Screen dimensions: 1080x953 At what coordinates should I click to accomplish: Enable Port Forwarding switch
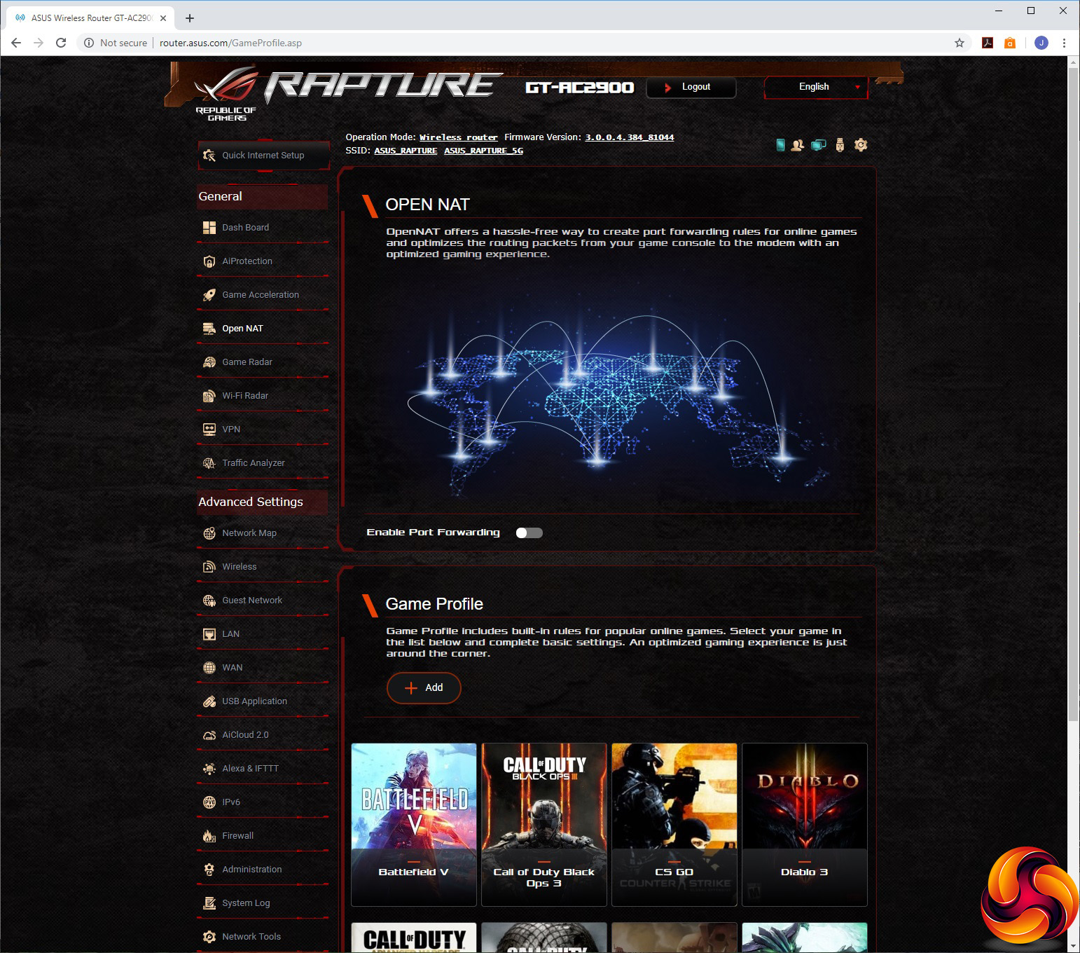click(x=529, y=533)
